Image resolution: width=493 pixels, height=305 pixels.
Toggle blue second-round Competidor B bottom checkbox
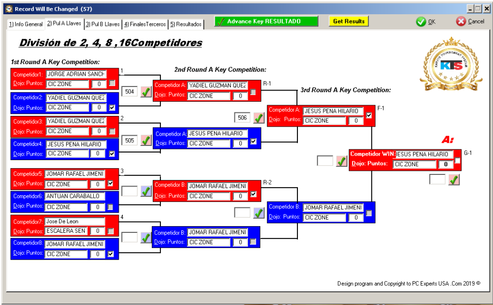[253, 241]
